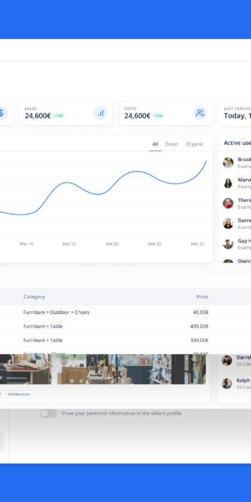Toggle Show your personal information switch
The image size is (251, 502).
tap(49, 414)
